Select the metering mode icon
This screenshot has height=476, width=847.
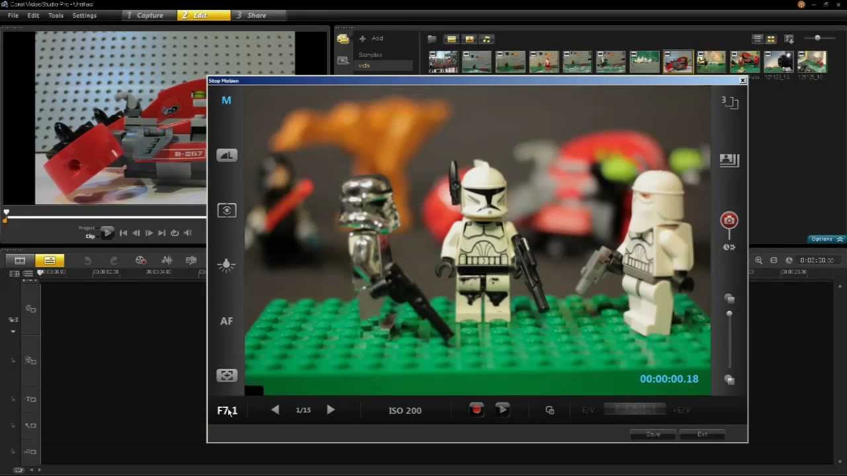[226, 210]
